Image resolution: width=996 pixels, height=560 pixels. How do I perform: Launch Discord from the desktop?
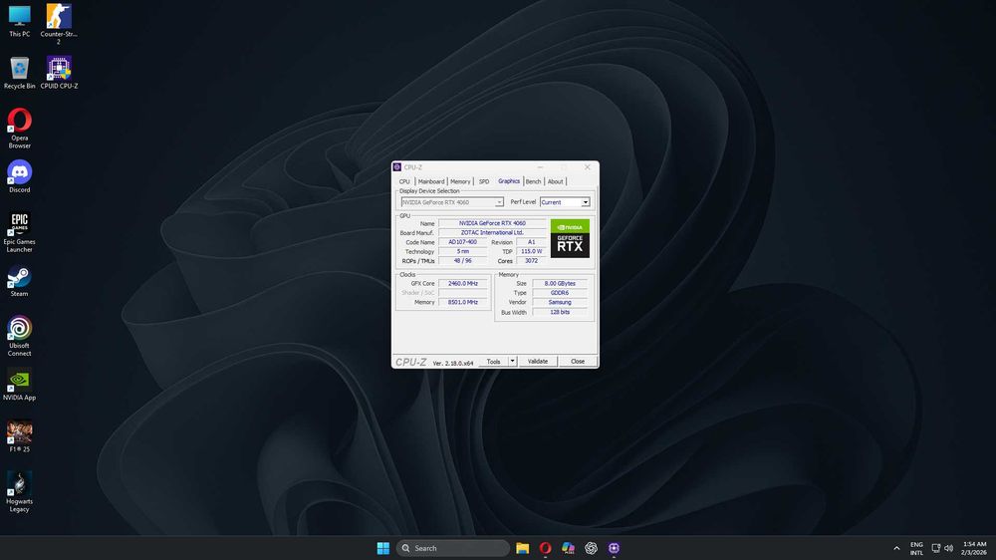[19, 176]
